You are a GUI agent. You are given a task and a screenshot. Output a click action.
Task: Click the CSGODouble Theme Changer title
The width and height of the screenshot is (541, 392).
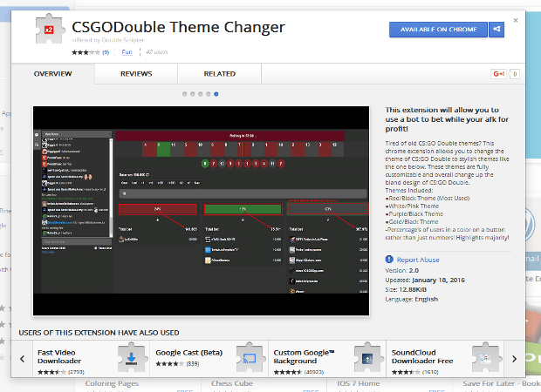point(178,27)
